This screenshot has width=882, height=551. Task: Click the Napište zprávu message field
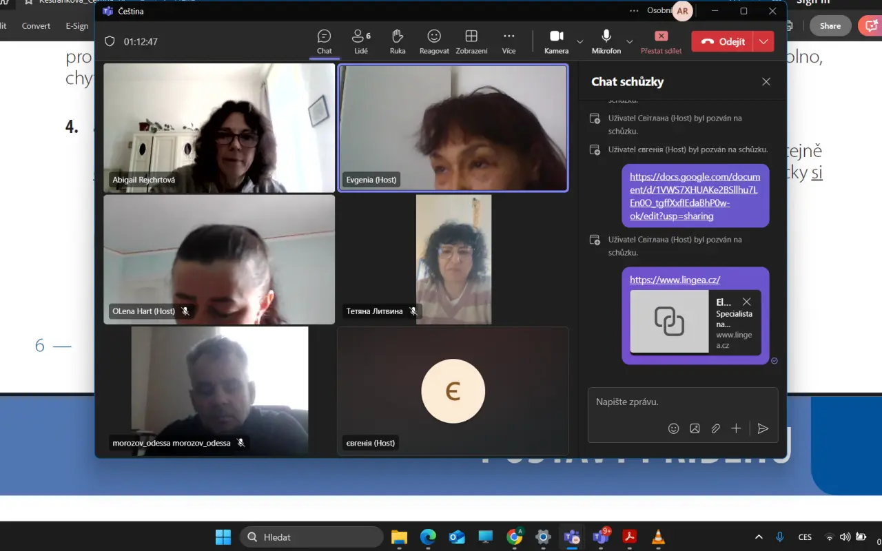click(682, 402)
